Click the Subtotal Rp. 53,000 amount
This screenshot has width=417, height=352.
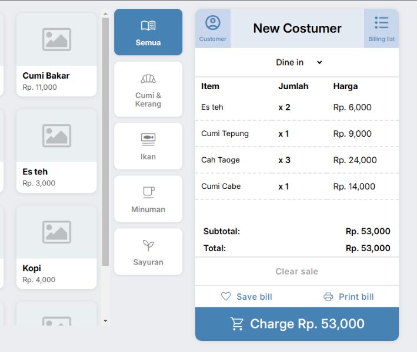[368, 231]
